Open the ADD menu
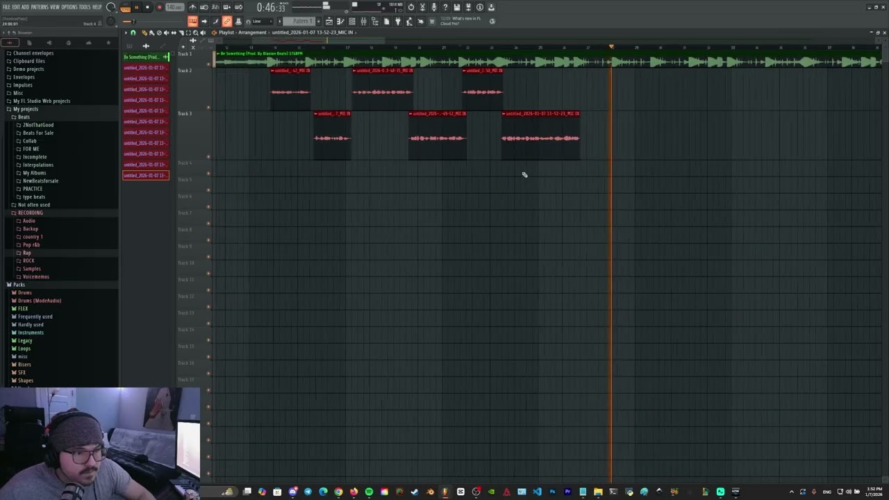 point(25,7)
